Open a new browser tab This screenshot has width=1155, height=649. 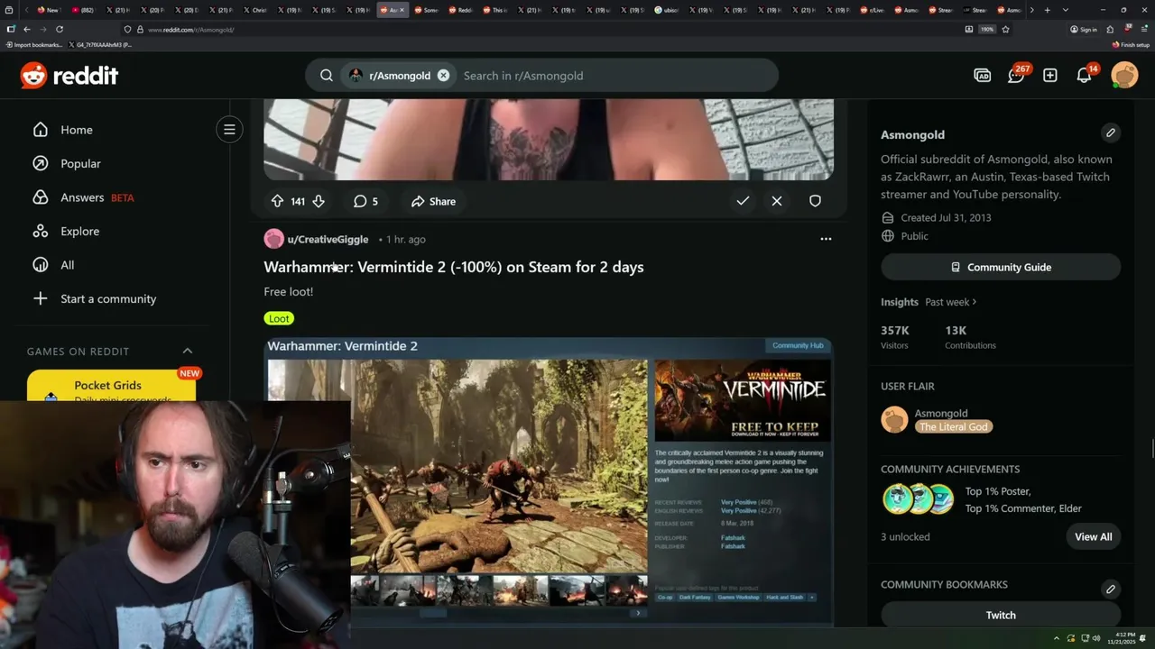pyautogui.click(x=1047, y=10)
